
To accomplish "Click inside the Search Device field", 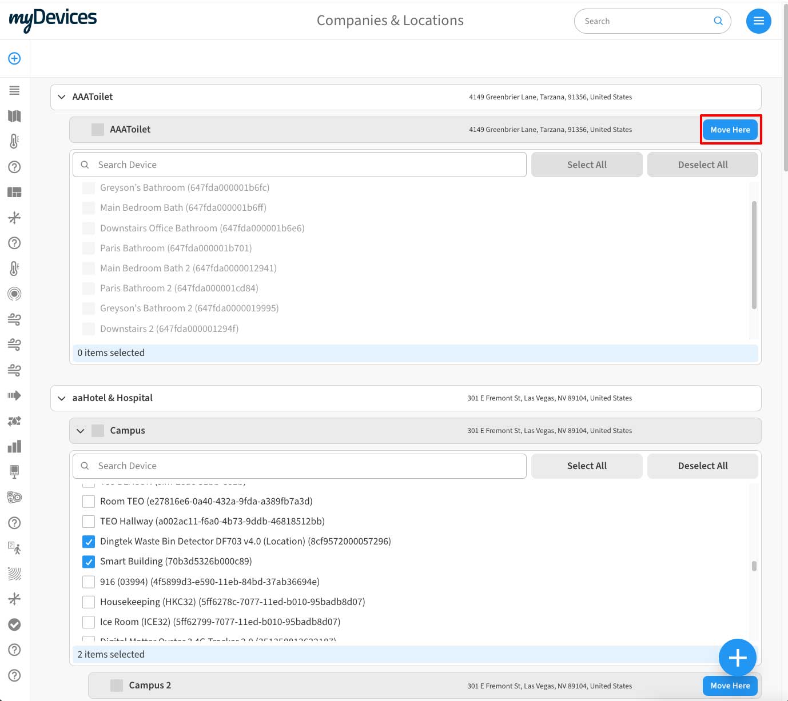I will (299, 165).
